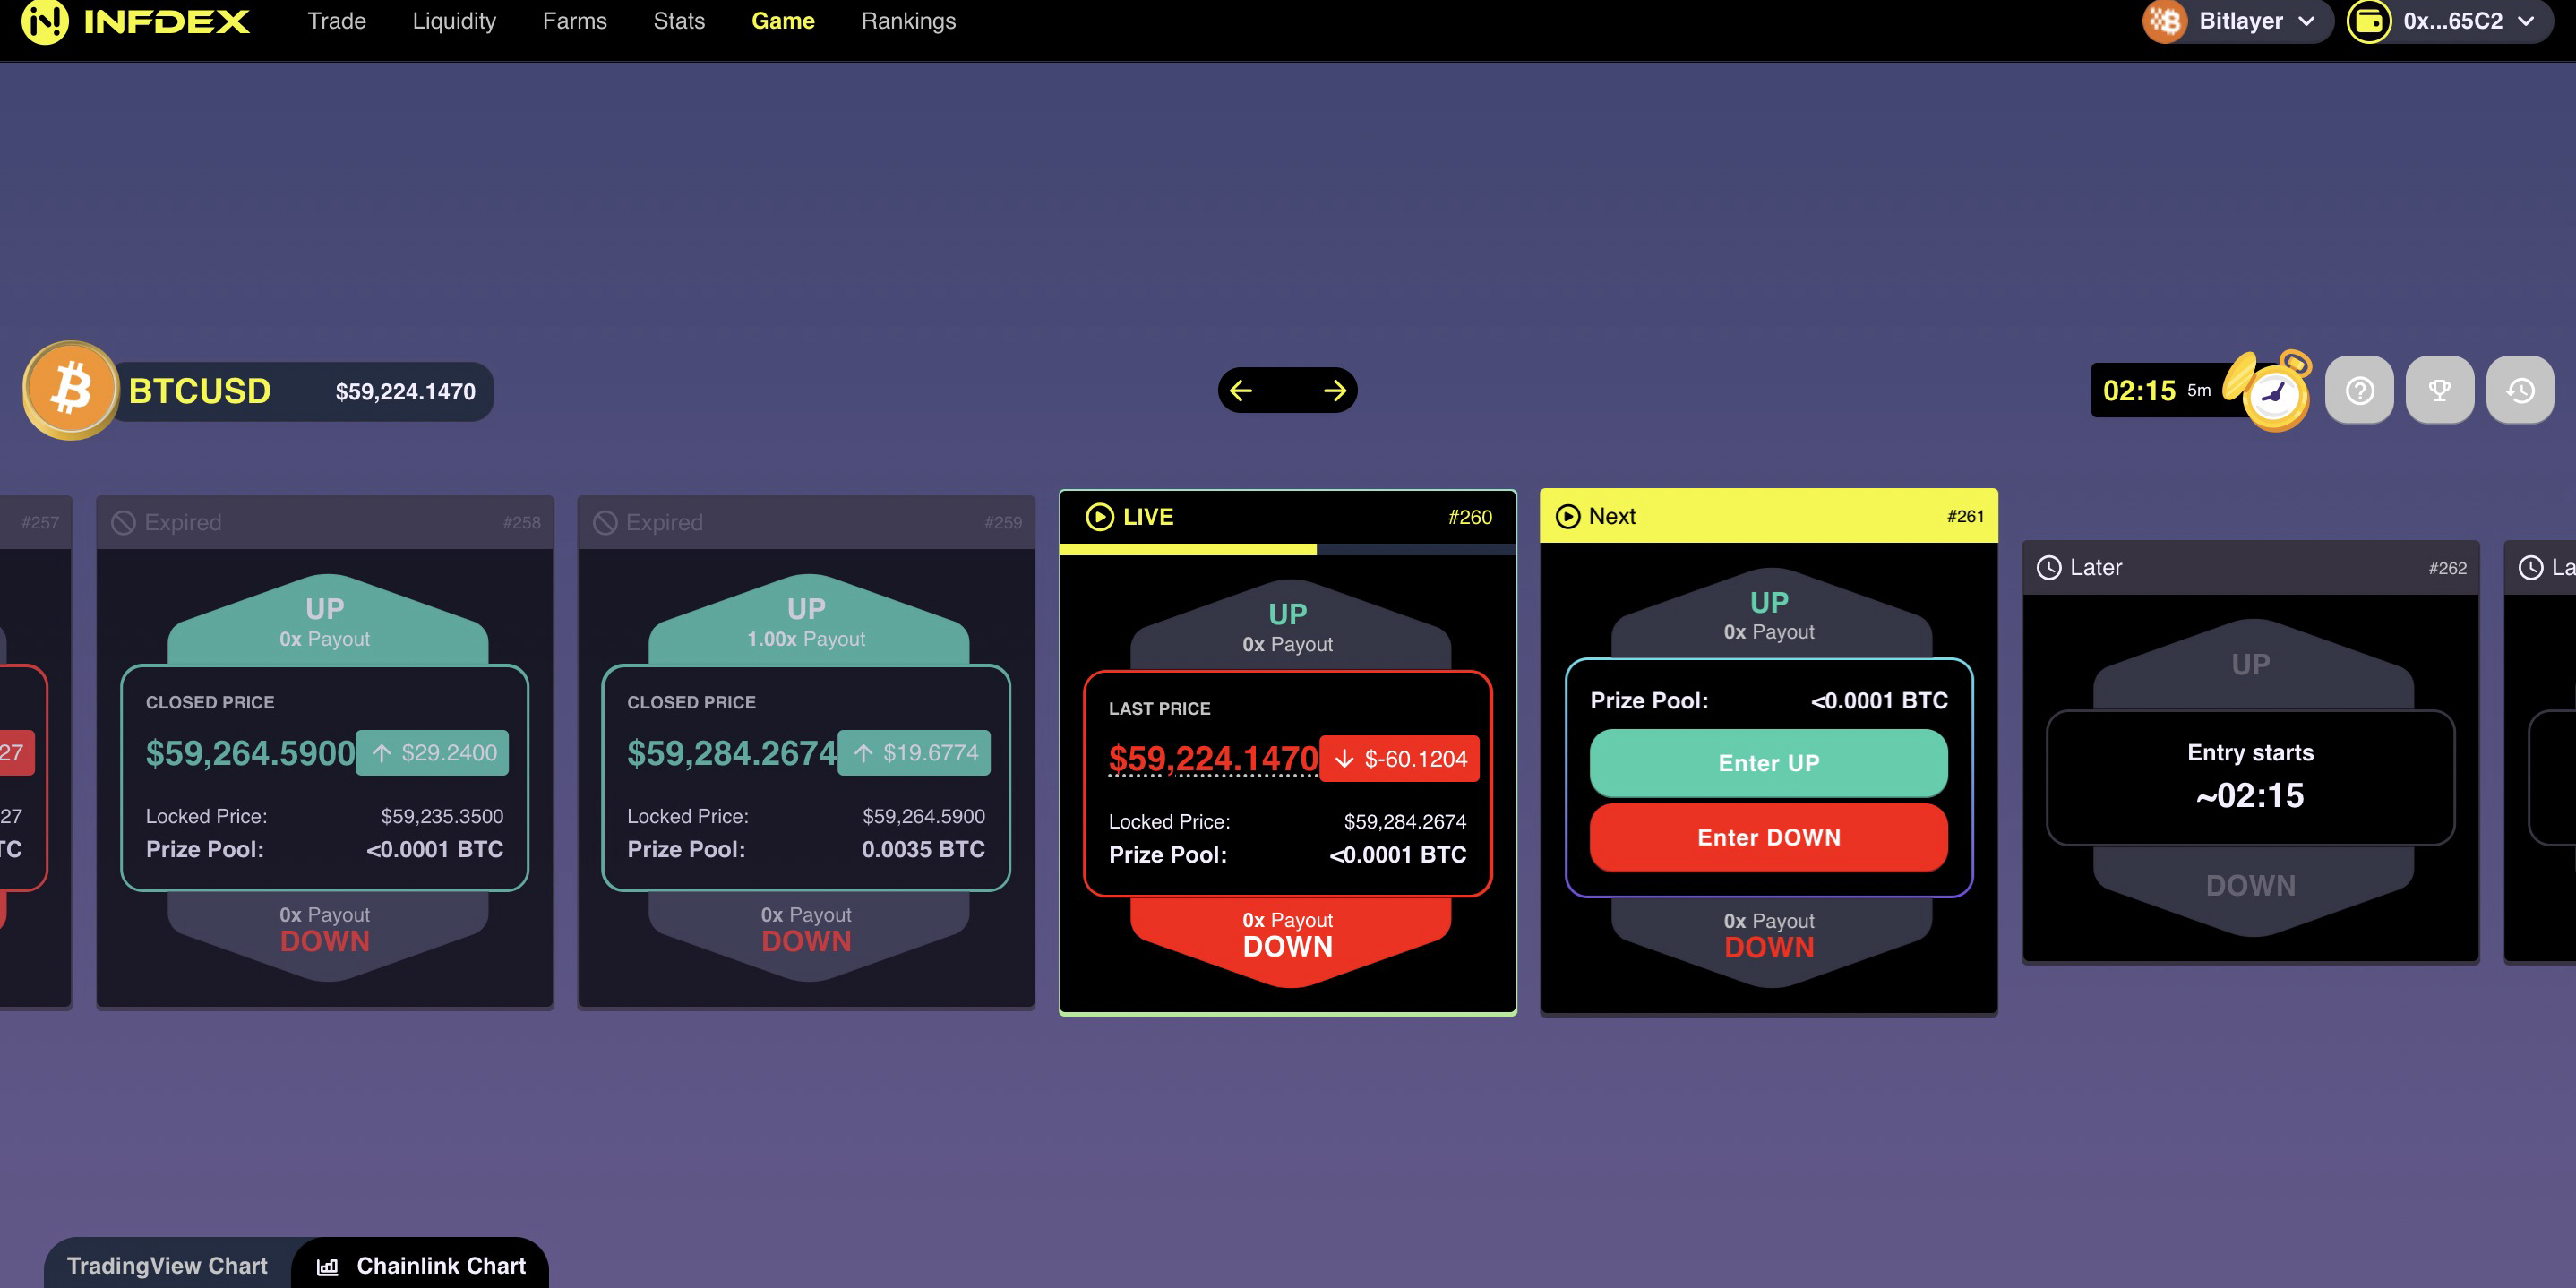
Task: Click the $-60.1204 down change badge
Action: [x=1399, y=759]
